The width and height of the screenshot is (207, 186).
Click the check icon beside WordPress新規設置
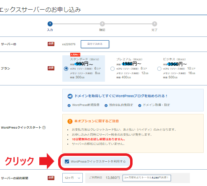(69, 106)
